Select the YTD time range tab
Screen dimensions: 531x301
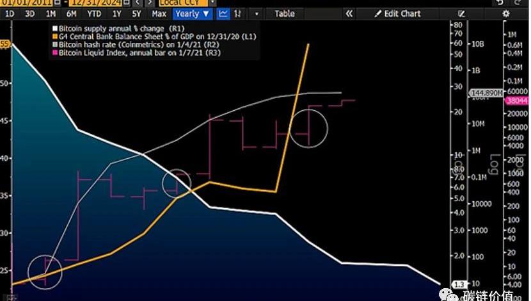(94, 13)
